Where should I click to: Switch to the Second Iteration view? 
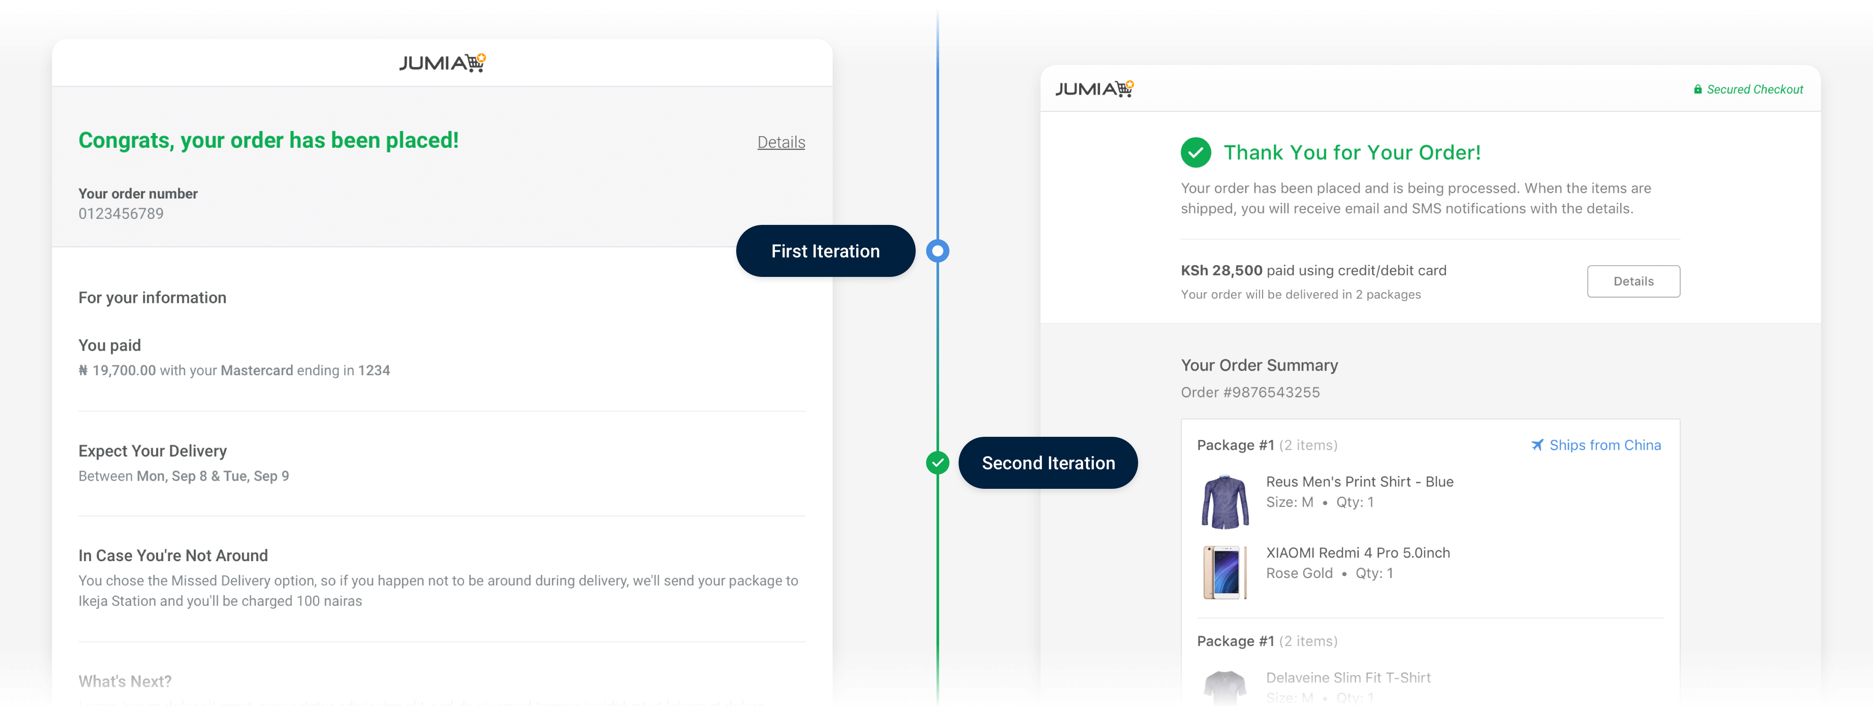pos(1048,462)
